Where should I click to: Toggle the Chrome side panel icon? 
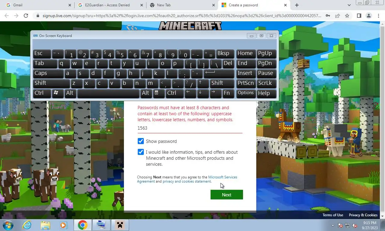pyautogui.click(x=359, y=16)
